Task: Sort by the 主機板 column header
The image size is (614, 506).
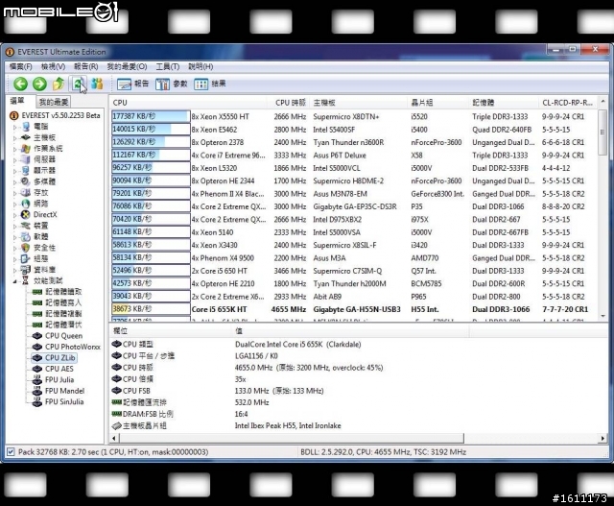Action: coord(359,103)
